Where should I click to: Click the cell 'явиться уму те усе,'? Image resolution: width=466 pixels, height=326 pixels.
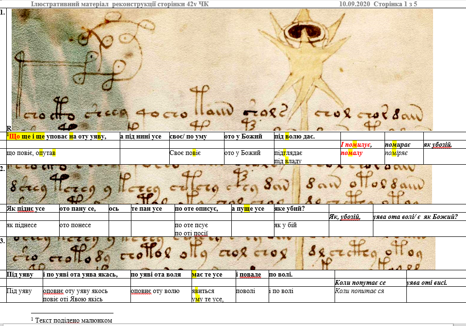point(214,295)
